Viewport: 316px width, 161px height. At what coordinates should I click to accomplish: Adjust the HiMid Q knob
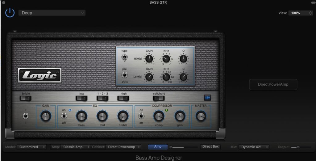pyautogui.click(x=183, y=59)
